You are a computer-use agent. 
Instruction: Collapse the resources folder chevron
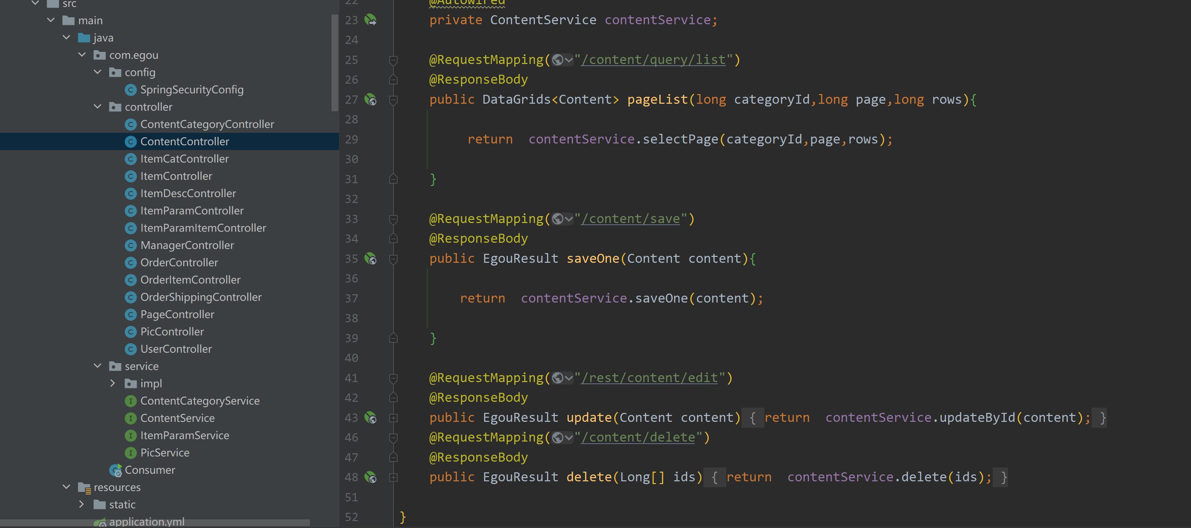click(x=66, y=487)
